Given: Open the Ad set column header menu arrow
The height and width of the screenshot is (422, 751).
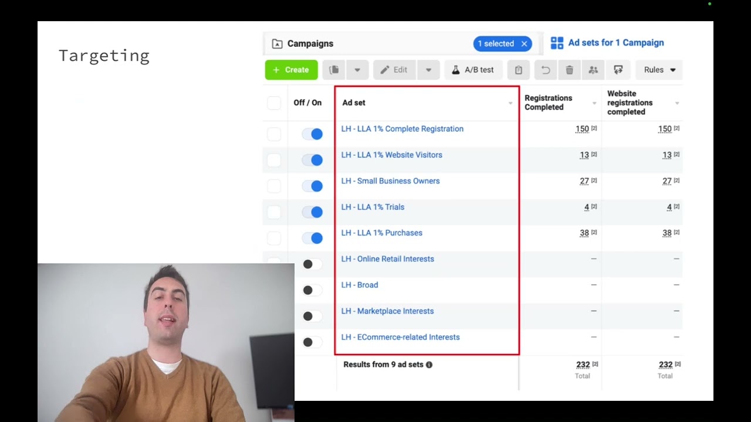Looking at the screenshot, I should (510, 103).
